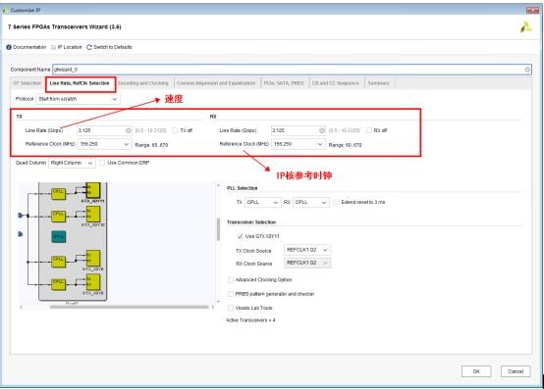The height and width of the screenshot is (389, 544).
Task: Click the diagram horizontal scrollbar
Action: (x=129, y=307)
